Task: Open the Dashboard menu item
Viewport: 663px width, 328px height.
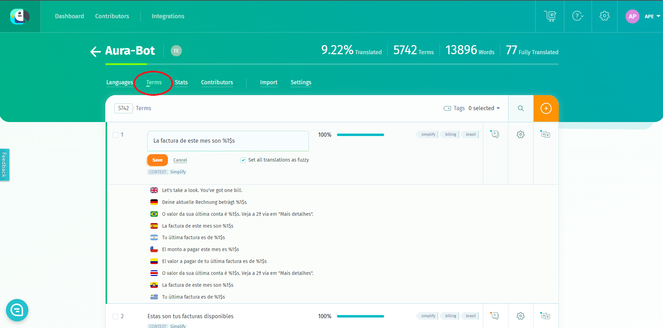Action: (x=69, y=16)
